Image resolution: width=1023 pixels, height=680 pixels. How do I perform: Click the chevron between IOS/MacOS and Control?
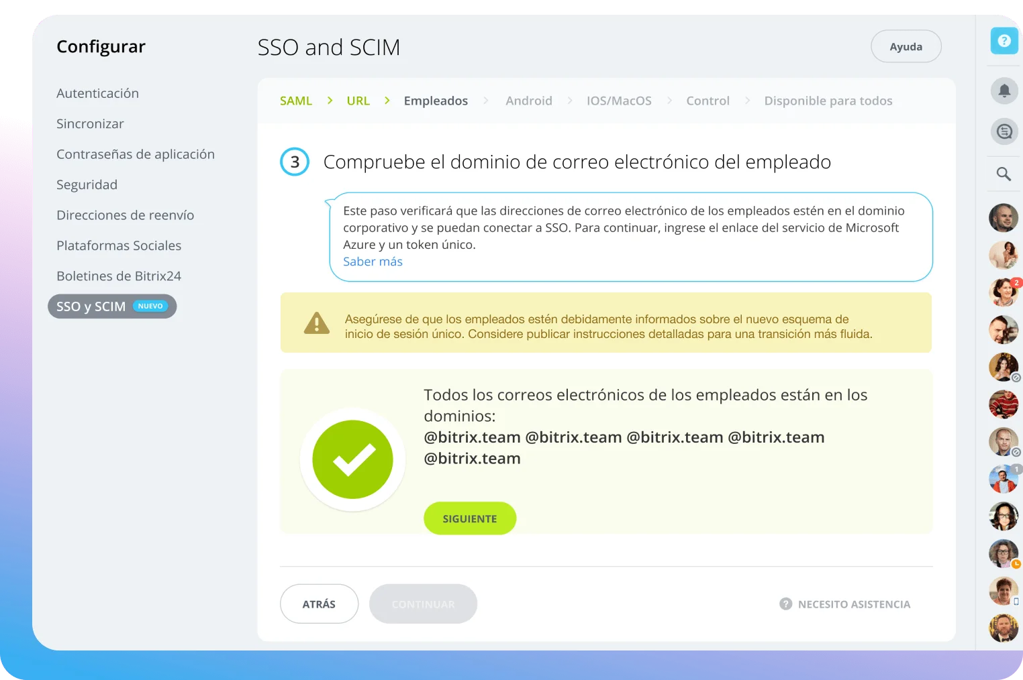pyautogui.click(x=669, y=101)
